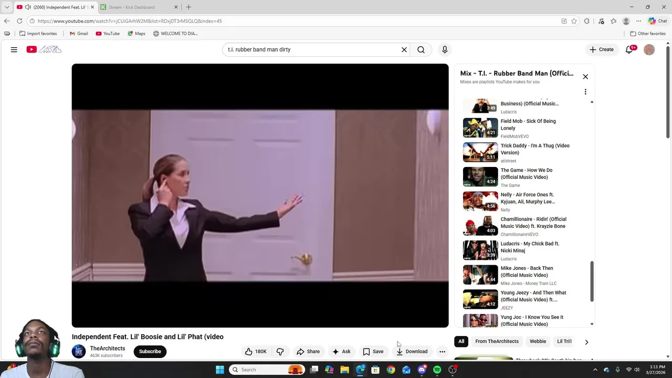Open the YouTube favorite bookmark
This screenshot has height=378, width=672.
(108, 34)
